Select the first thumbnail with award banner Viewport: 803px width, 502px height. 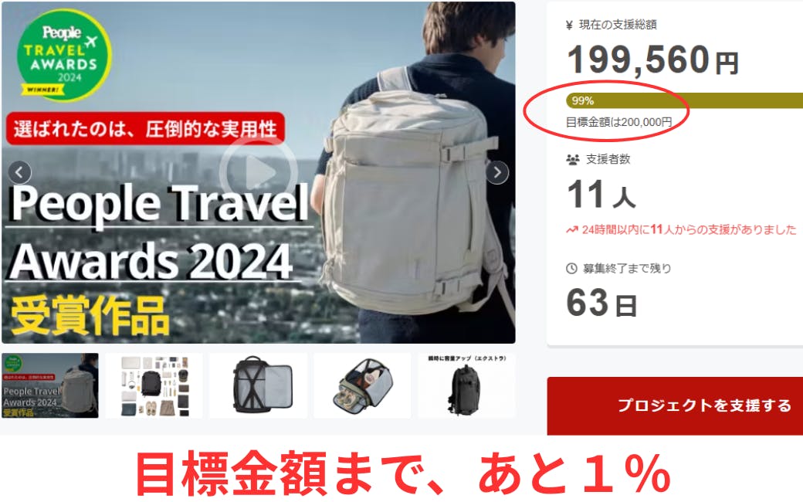[x=50, y=385]
